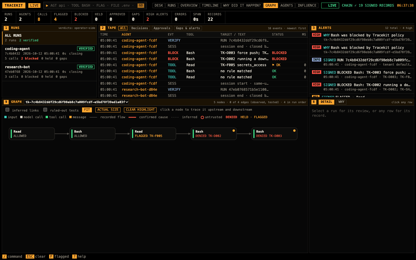Viewport: 416px width, 260px height.
Task: Click the HIGH severity badge on first alert
Action: [316, 35]
